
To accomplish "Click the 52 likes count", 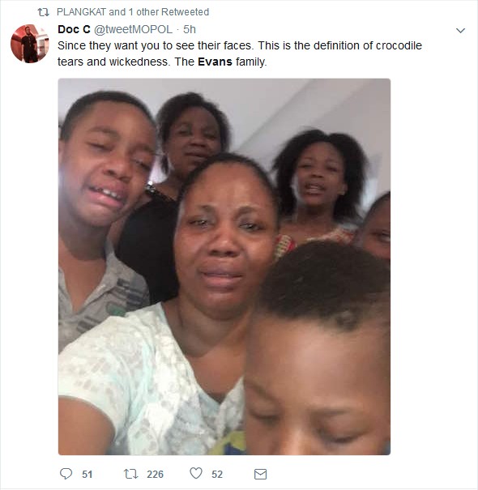I will 217,475.
